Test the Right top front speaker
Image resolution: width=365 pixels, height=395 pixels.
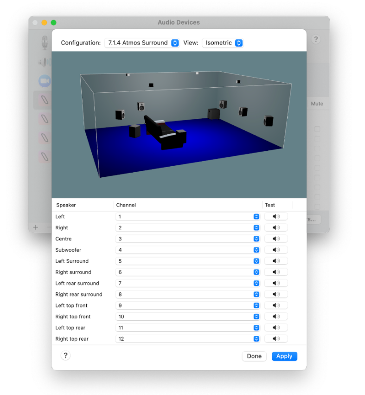tap(276, 317)
